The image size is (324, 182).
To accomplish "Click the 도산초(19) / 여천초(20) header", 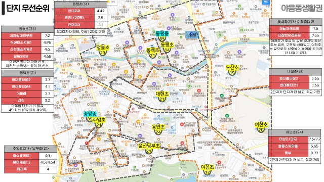I will coord(296,22).
